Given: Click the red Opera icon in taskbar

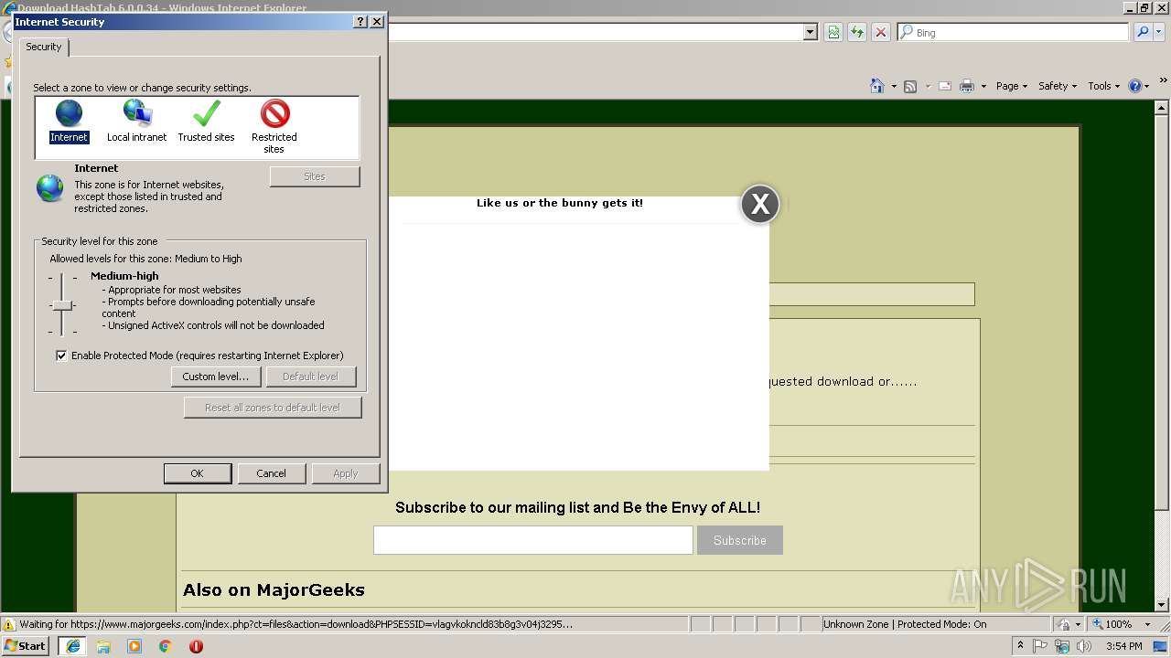Looking at the screenshot, I should 196,646.
